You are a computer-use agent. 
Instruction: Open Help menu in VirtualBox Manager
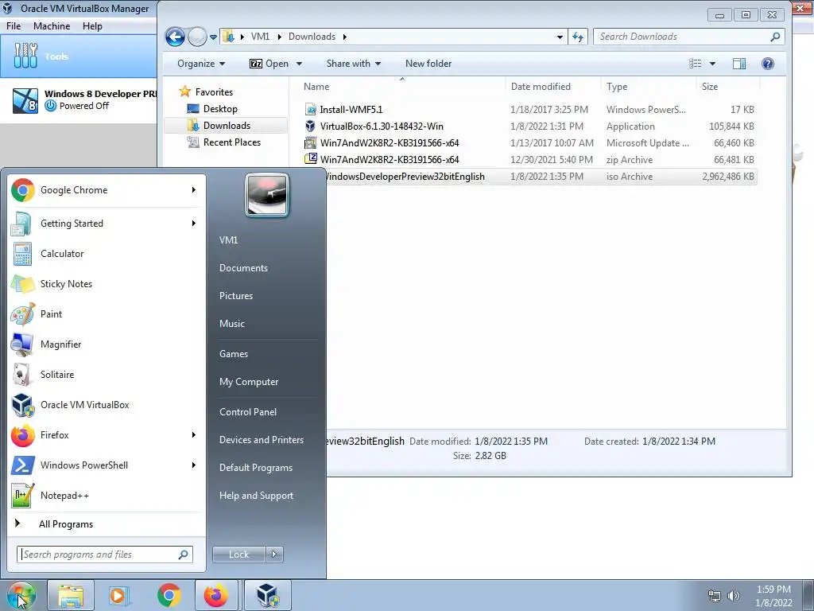[92, 26]
